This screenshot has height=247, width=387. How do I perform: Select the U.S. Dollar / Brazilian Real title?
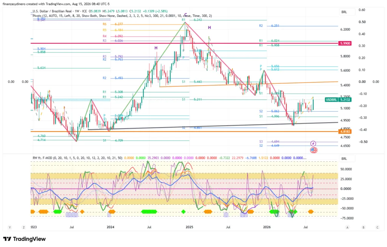(x=53, y=11)
